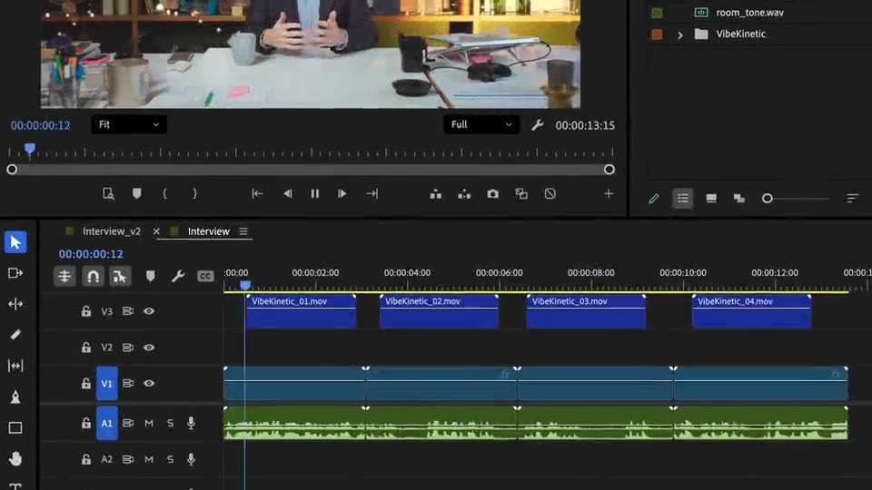Viewport: 872px width, 490px height.
Task: Select the Slip tool
Action: pos(15,366)
